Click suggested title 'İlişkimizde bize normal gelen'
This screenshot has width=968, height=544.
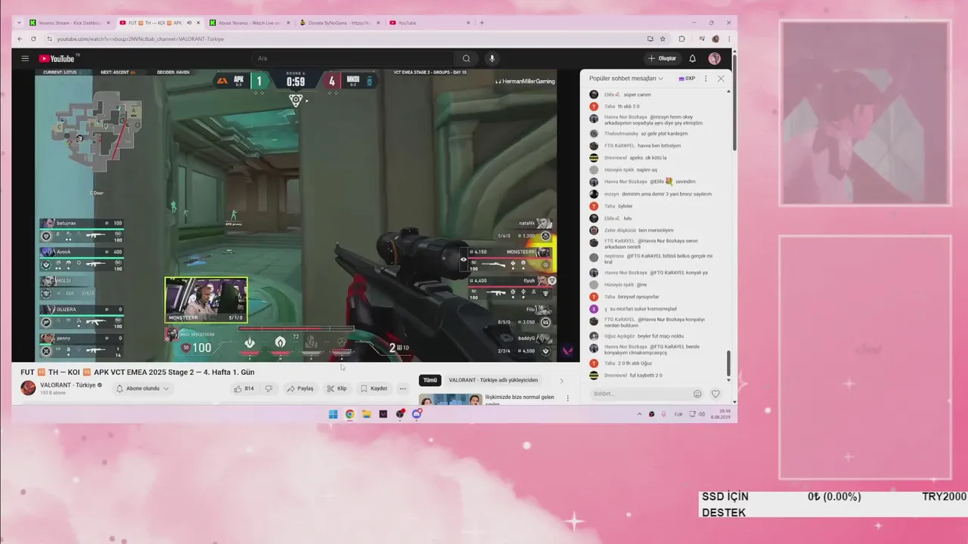click(x=520, y=397)
